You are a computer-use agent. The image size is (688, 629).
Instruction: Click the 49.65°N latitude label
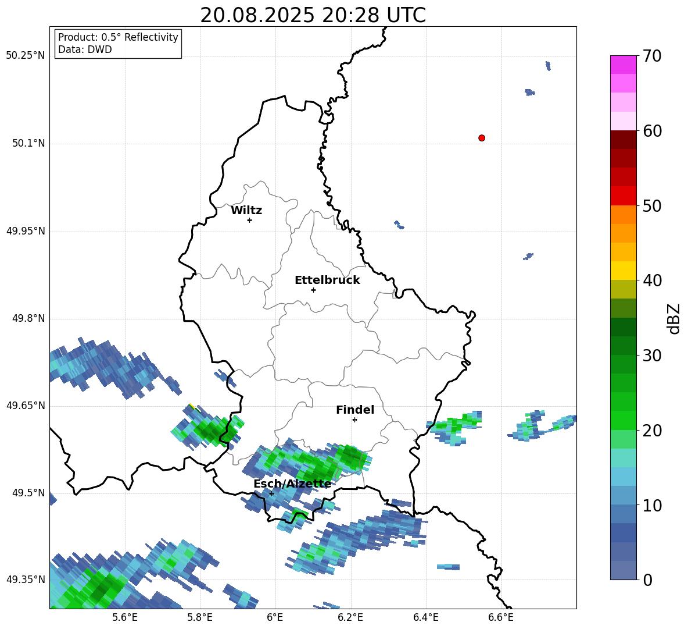click(x=26, y=405)
